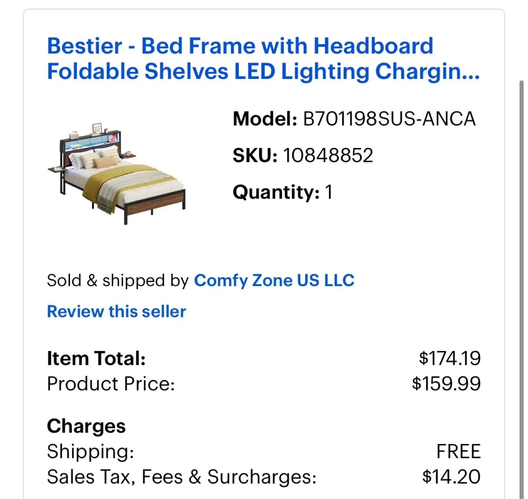
Task: Click the Product Price label
Action: [111, 384]
